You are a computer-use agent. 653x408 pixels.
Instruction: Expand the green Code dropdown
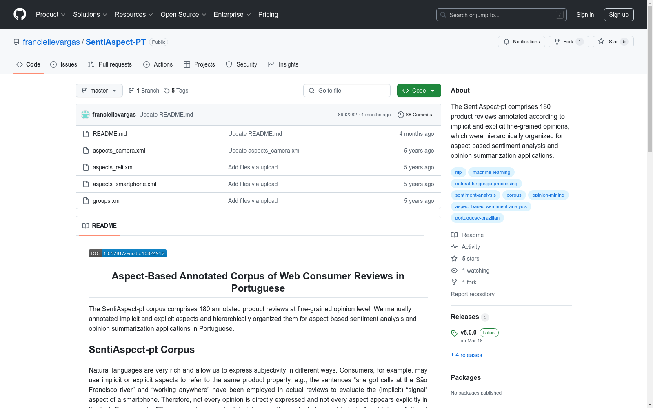[419, 91]
